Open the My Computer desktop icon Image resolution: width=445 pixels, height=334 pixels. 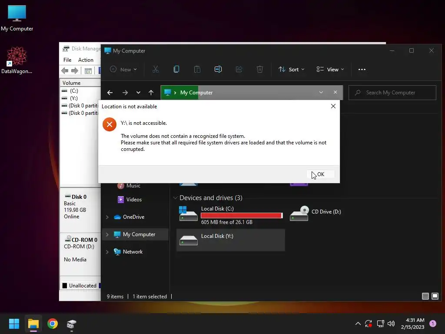[17, 18]
